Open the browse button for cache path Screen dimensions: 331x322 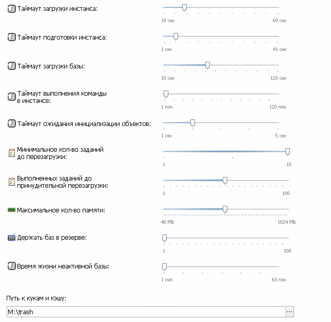tap(289, 312)
